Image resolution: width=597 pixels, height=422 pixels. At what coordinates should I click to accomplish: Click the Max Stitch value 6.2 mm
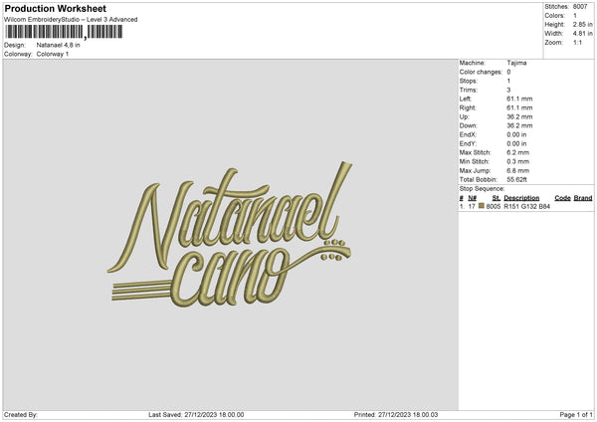pyautogui.click(x=518, y=152)
